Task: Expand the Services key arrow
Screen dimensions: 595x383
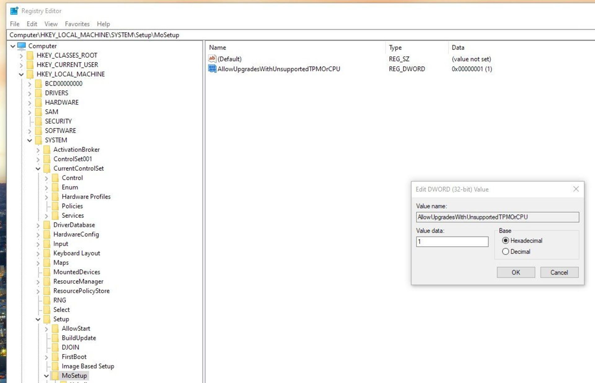Action: [46, 216]
